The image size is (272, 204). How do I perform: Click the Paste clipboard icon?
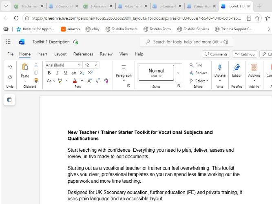click(x=25, y=67)
